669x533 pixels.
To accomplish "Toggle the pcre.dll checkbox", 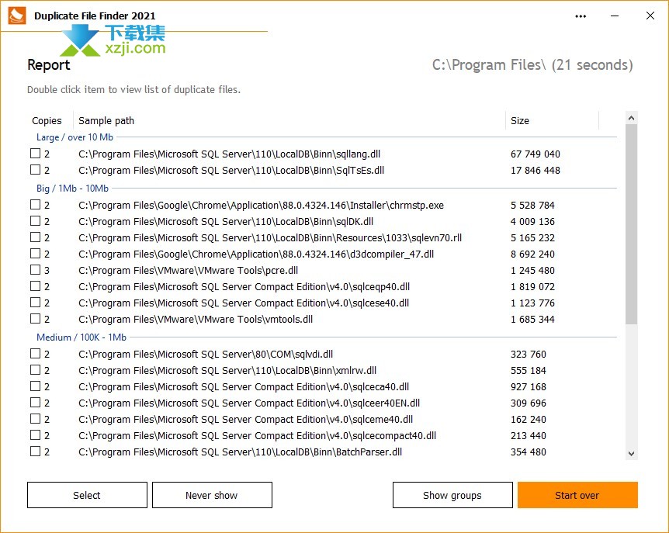I will coord(36,269).
